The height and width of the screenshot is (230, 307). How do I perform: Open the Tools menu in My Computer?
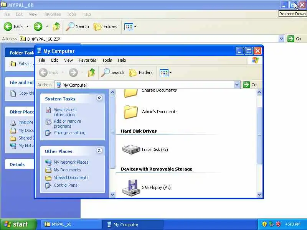pyautogui.click(x=107, y=60)
